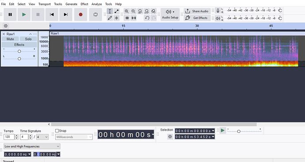Select the Draw (pencil) tool
The height and width of the screenshot is (162, 305).
(x=110, y=18)
